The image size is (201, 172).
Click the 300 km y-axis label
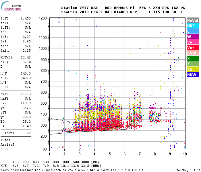44,125
